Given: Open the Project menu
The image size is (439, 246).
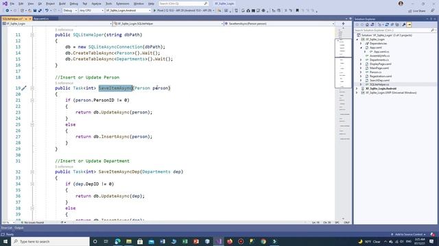Looking at the screenshot, I should [50, 3].
